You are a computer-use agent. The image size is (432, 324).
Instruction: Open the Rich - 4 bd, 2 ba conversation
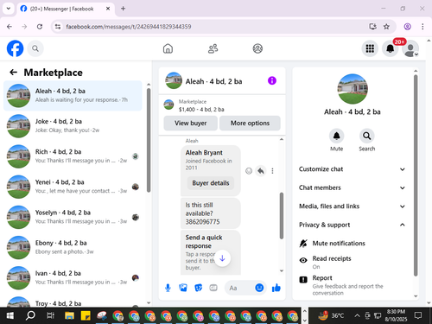pos(73,156)
